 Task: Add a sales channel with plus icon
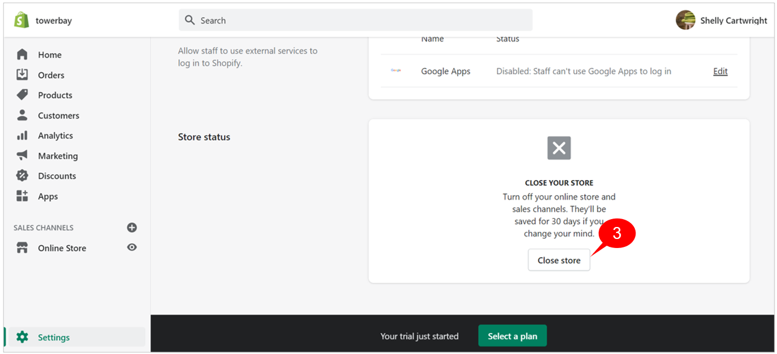point(132,228)
